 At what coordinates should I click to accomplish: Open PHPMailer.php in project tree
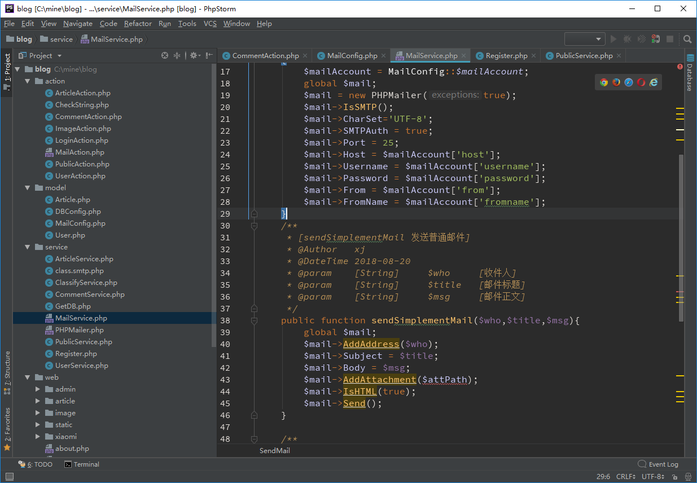80,330
